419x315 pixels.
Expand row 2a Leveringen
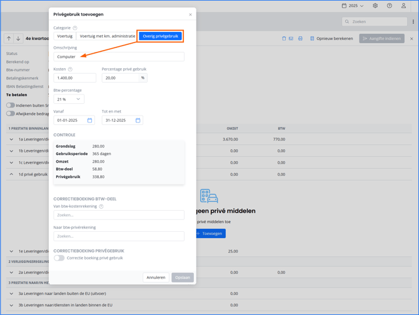point(11,272)
